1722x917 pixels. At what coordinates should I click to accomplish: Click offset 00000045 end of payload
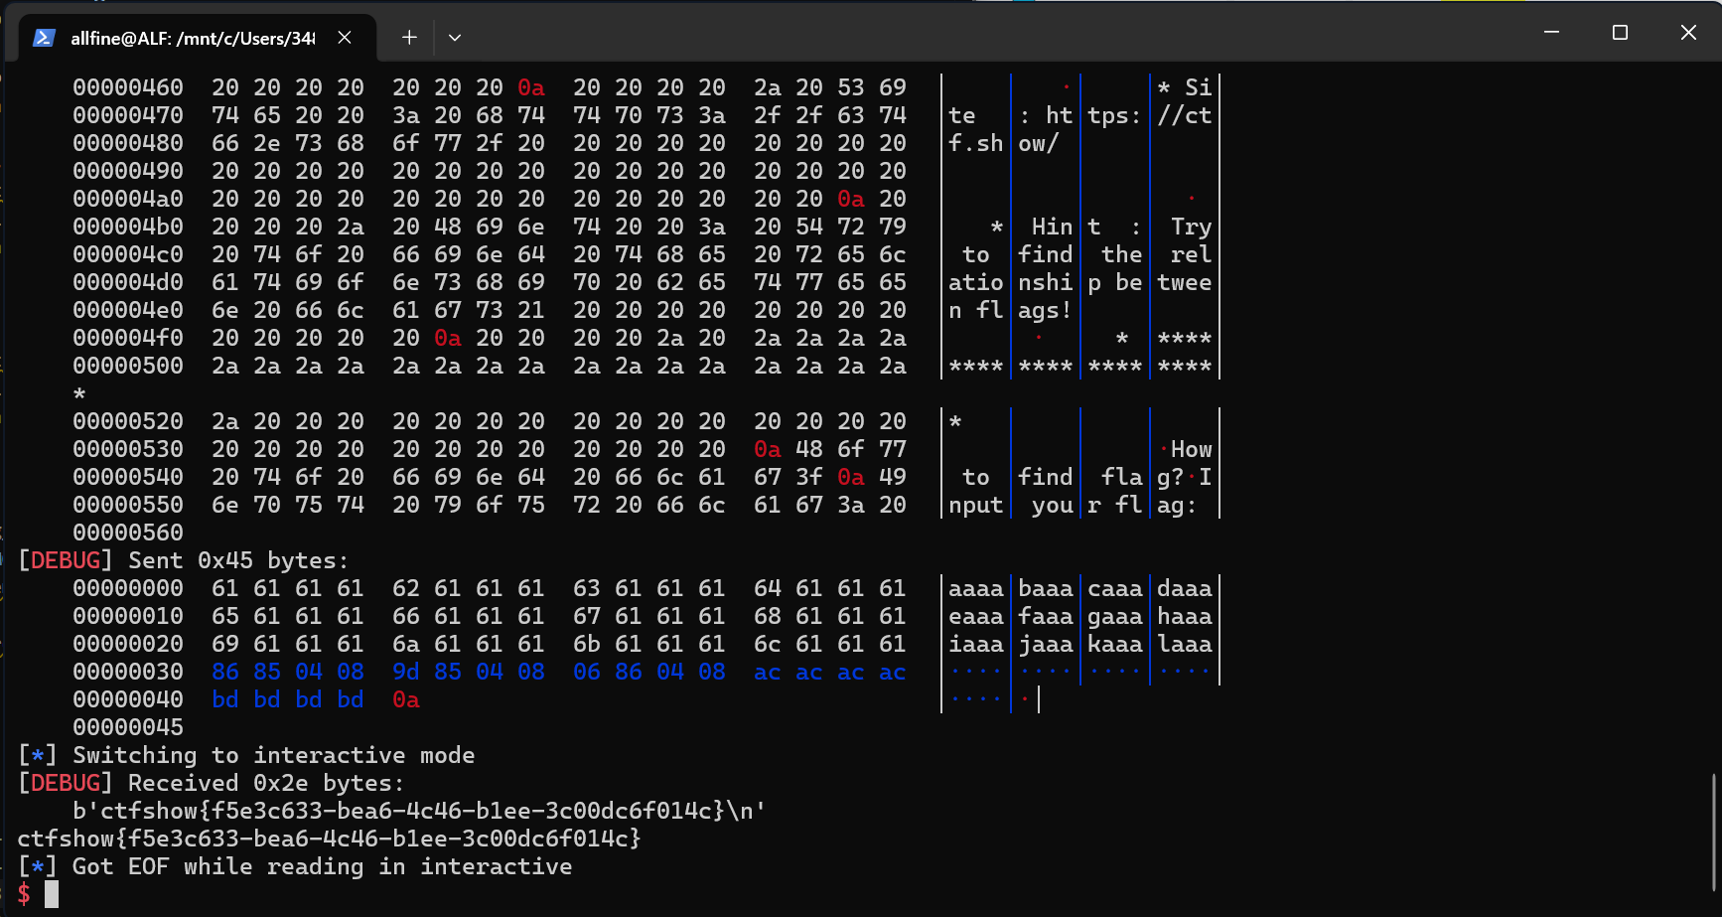[128, 727]
